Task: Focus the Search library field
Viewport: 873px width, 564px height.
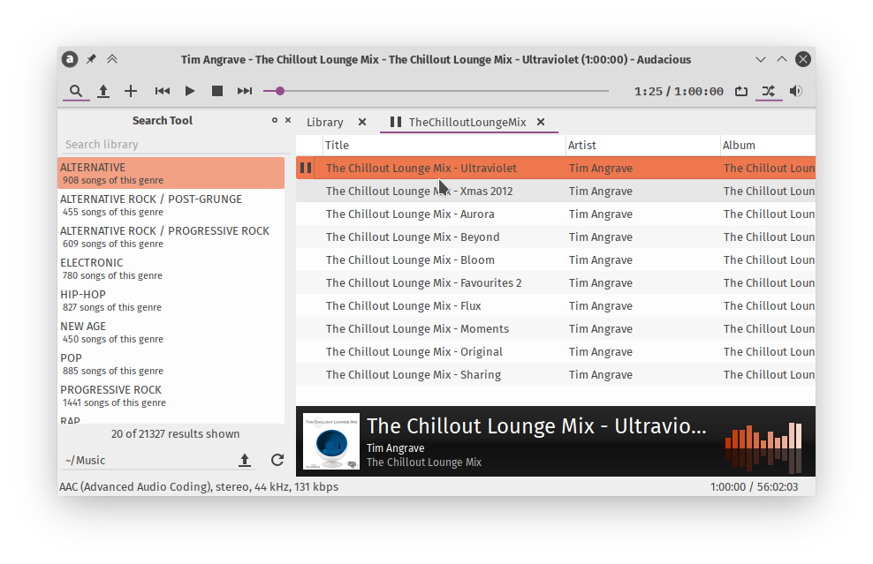Action: (x=175, y=145)
